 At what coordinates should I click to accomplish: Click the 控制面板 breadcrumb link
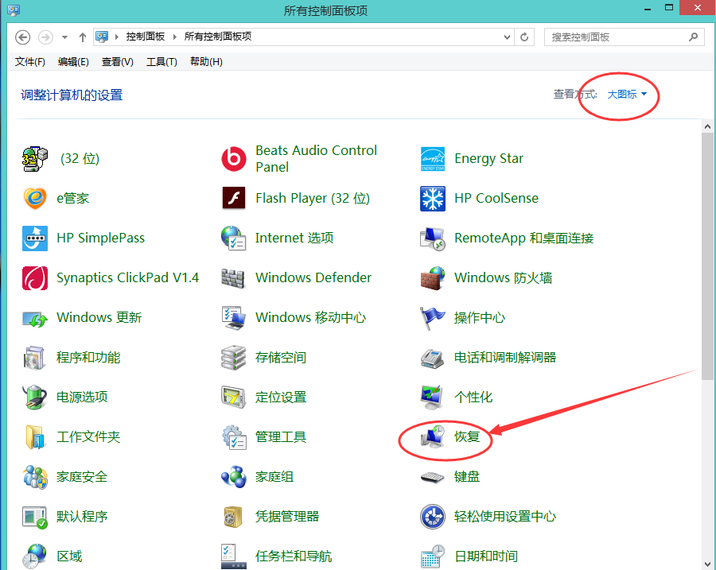click(146, 37)
